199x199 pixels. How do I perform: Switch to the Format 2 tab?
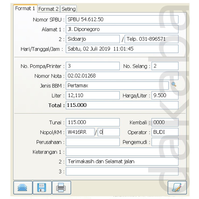pyautogui.click(x=48, y=9)
